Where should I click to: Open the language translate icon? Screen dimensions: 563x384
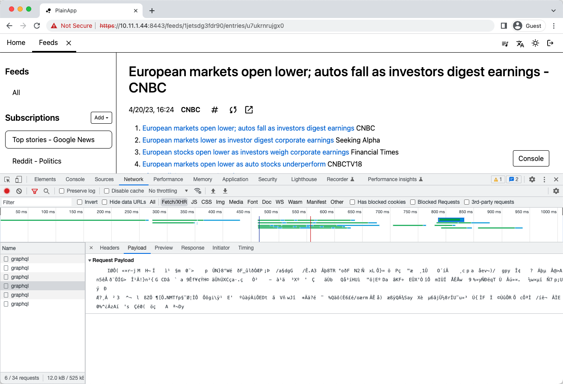[x=520, y=43]
